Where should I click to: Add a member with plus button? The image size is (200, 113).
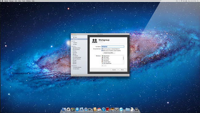102,66
